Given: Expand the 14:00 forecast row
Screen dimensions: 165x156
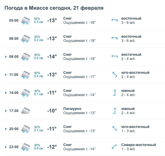Looking at the screenshot, I should tap(6, 93).
